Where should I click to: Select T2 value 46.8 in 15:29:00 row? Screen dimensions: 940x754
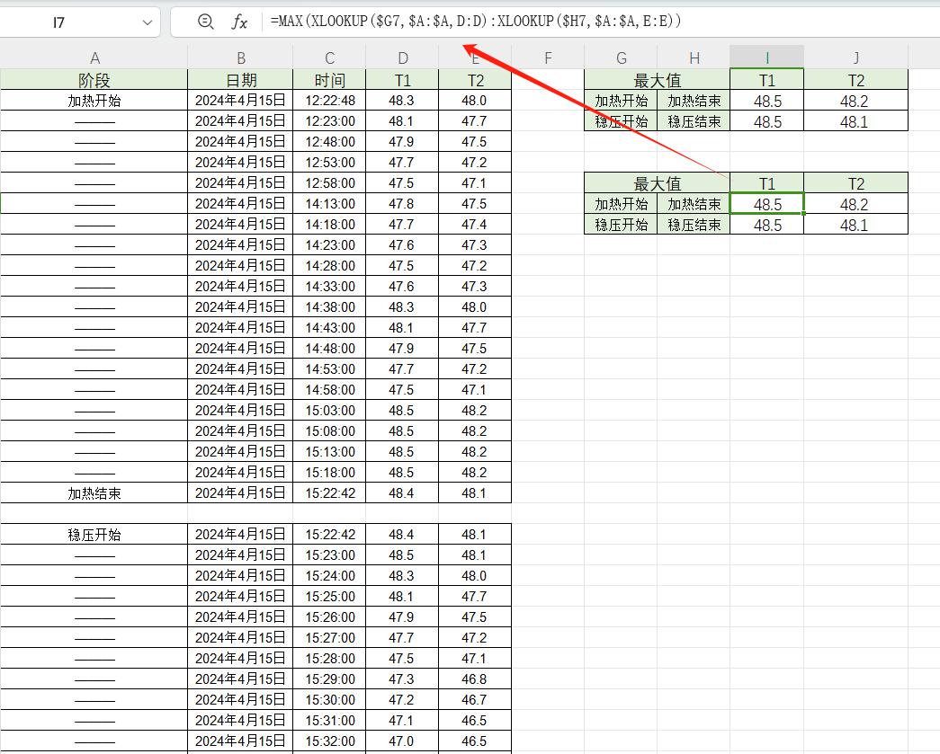click(475, 679)
